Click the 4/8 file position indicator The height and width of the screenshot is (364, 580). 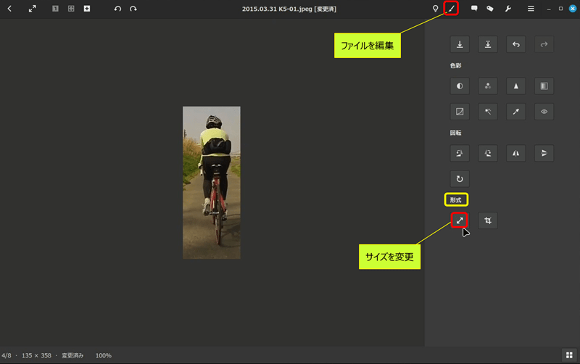(x=7, y=355)
